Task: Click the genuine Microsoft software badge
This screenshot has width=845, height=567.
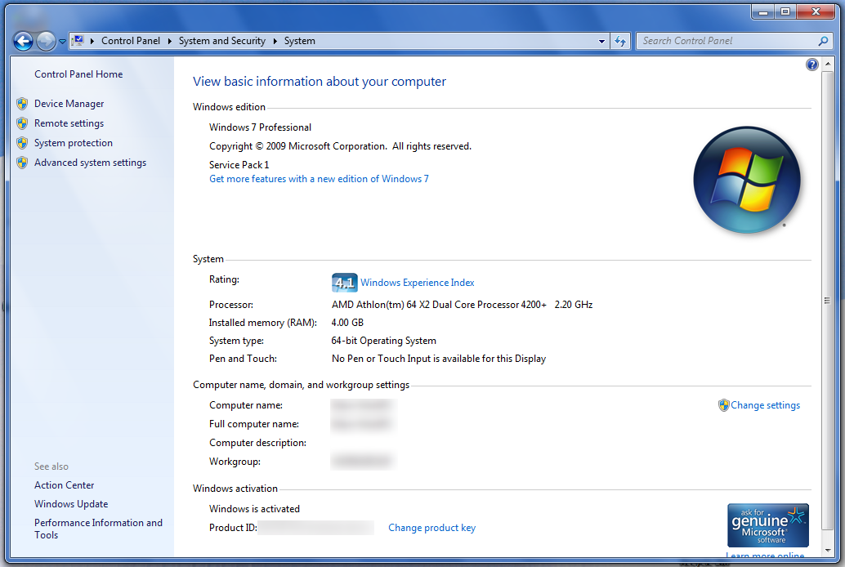Action: 768,525
